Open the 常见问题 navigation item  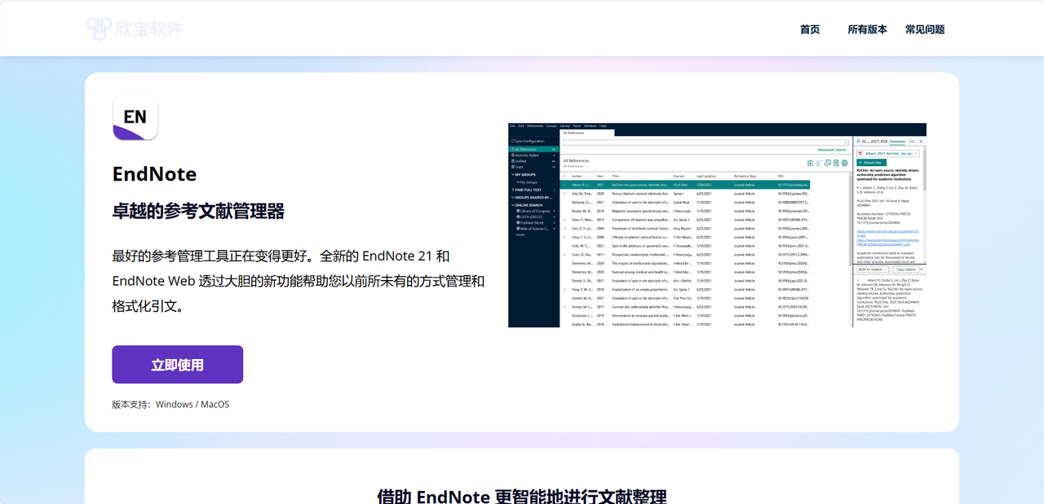[925, 29]
